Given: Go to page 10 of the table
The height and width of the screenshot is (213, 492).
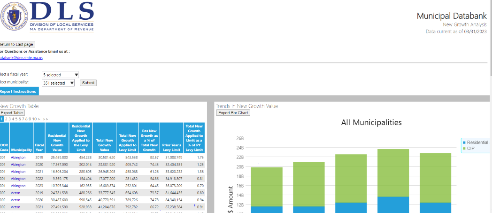Looking at the screenshot, I should [x=34, y=119].
